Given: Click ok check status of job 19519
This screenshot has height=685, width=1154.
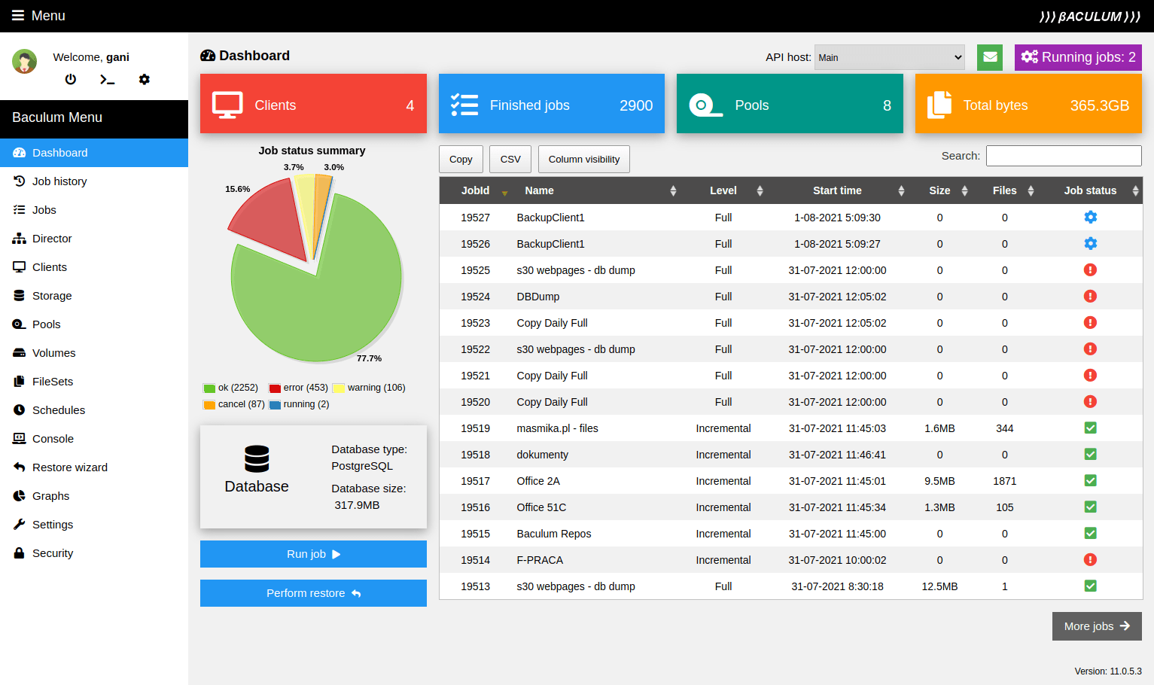Looking at the screenshot, I should click(x=1090, y=428).
